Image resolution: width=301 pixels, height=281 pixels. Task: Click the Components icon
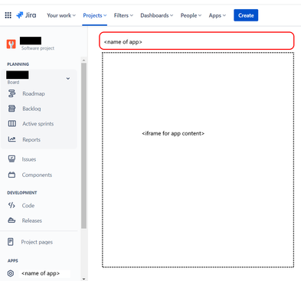click(x=11, y=175)
